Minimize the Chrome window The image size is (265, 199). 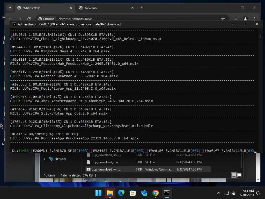coord(231,8)
